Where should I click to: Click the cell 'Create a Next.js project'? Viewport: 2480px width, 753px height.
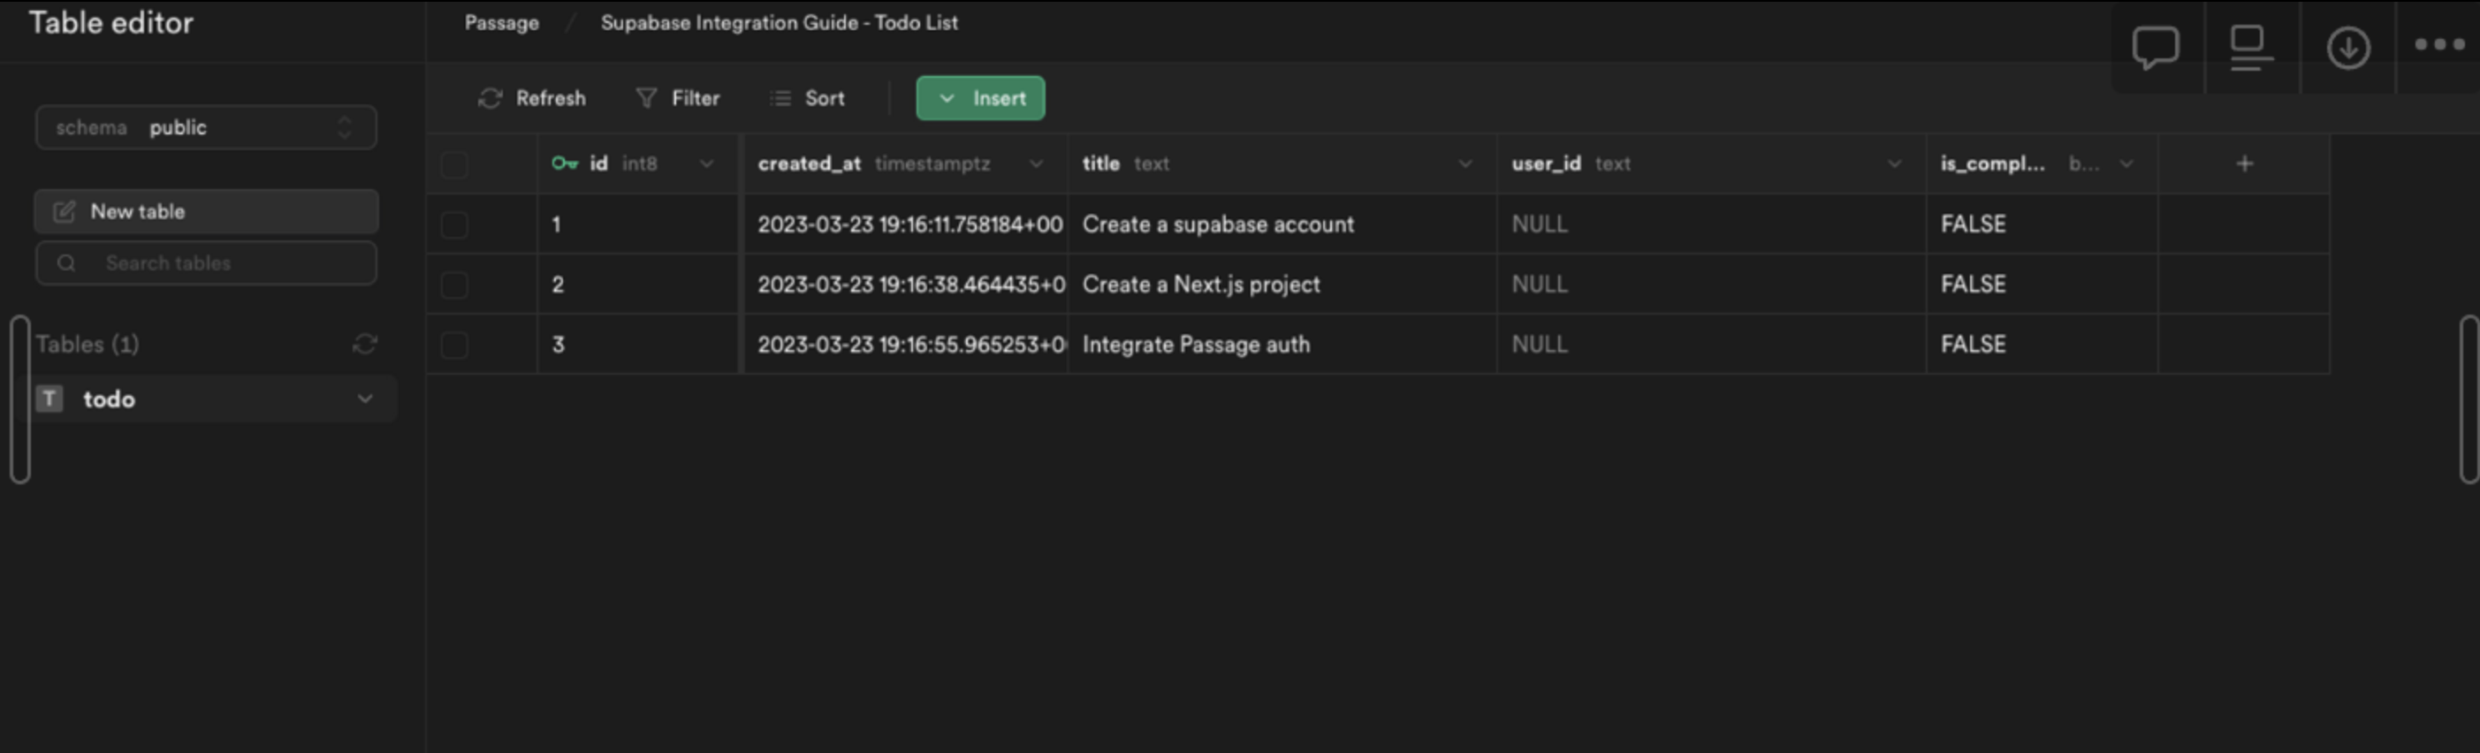click(x=1282, y=285)
